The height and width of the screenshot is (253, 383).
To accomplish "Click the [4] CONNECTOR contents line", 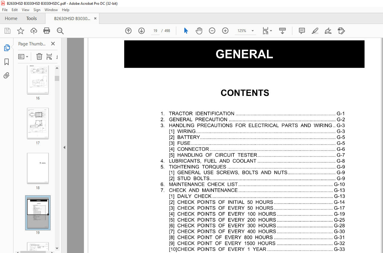I will click(257, 149).
